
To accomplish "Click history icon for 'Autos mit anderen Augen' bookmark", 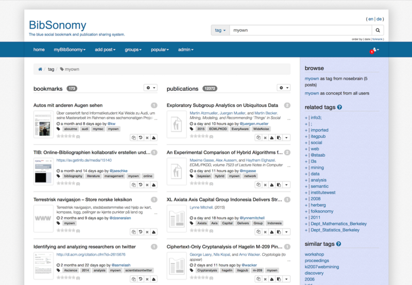I will click(x=140, y=138).
